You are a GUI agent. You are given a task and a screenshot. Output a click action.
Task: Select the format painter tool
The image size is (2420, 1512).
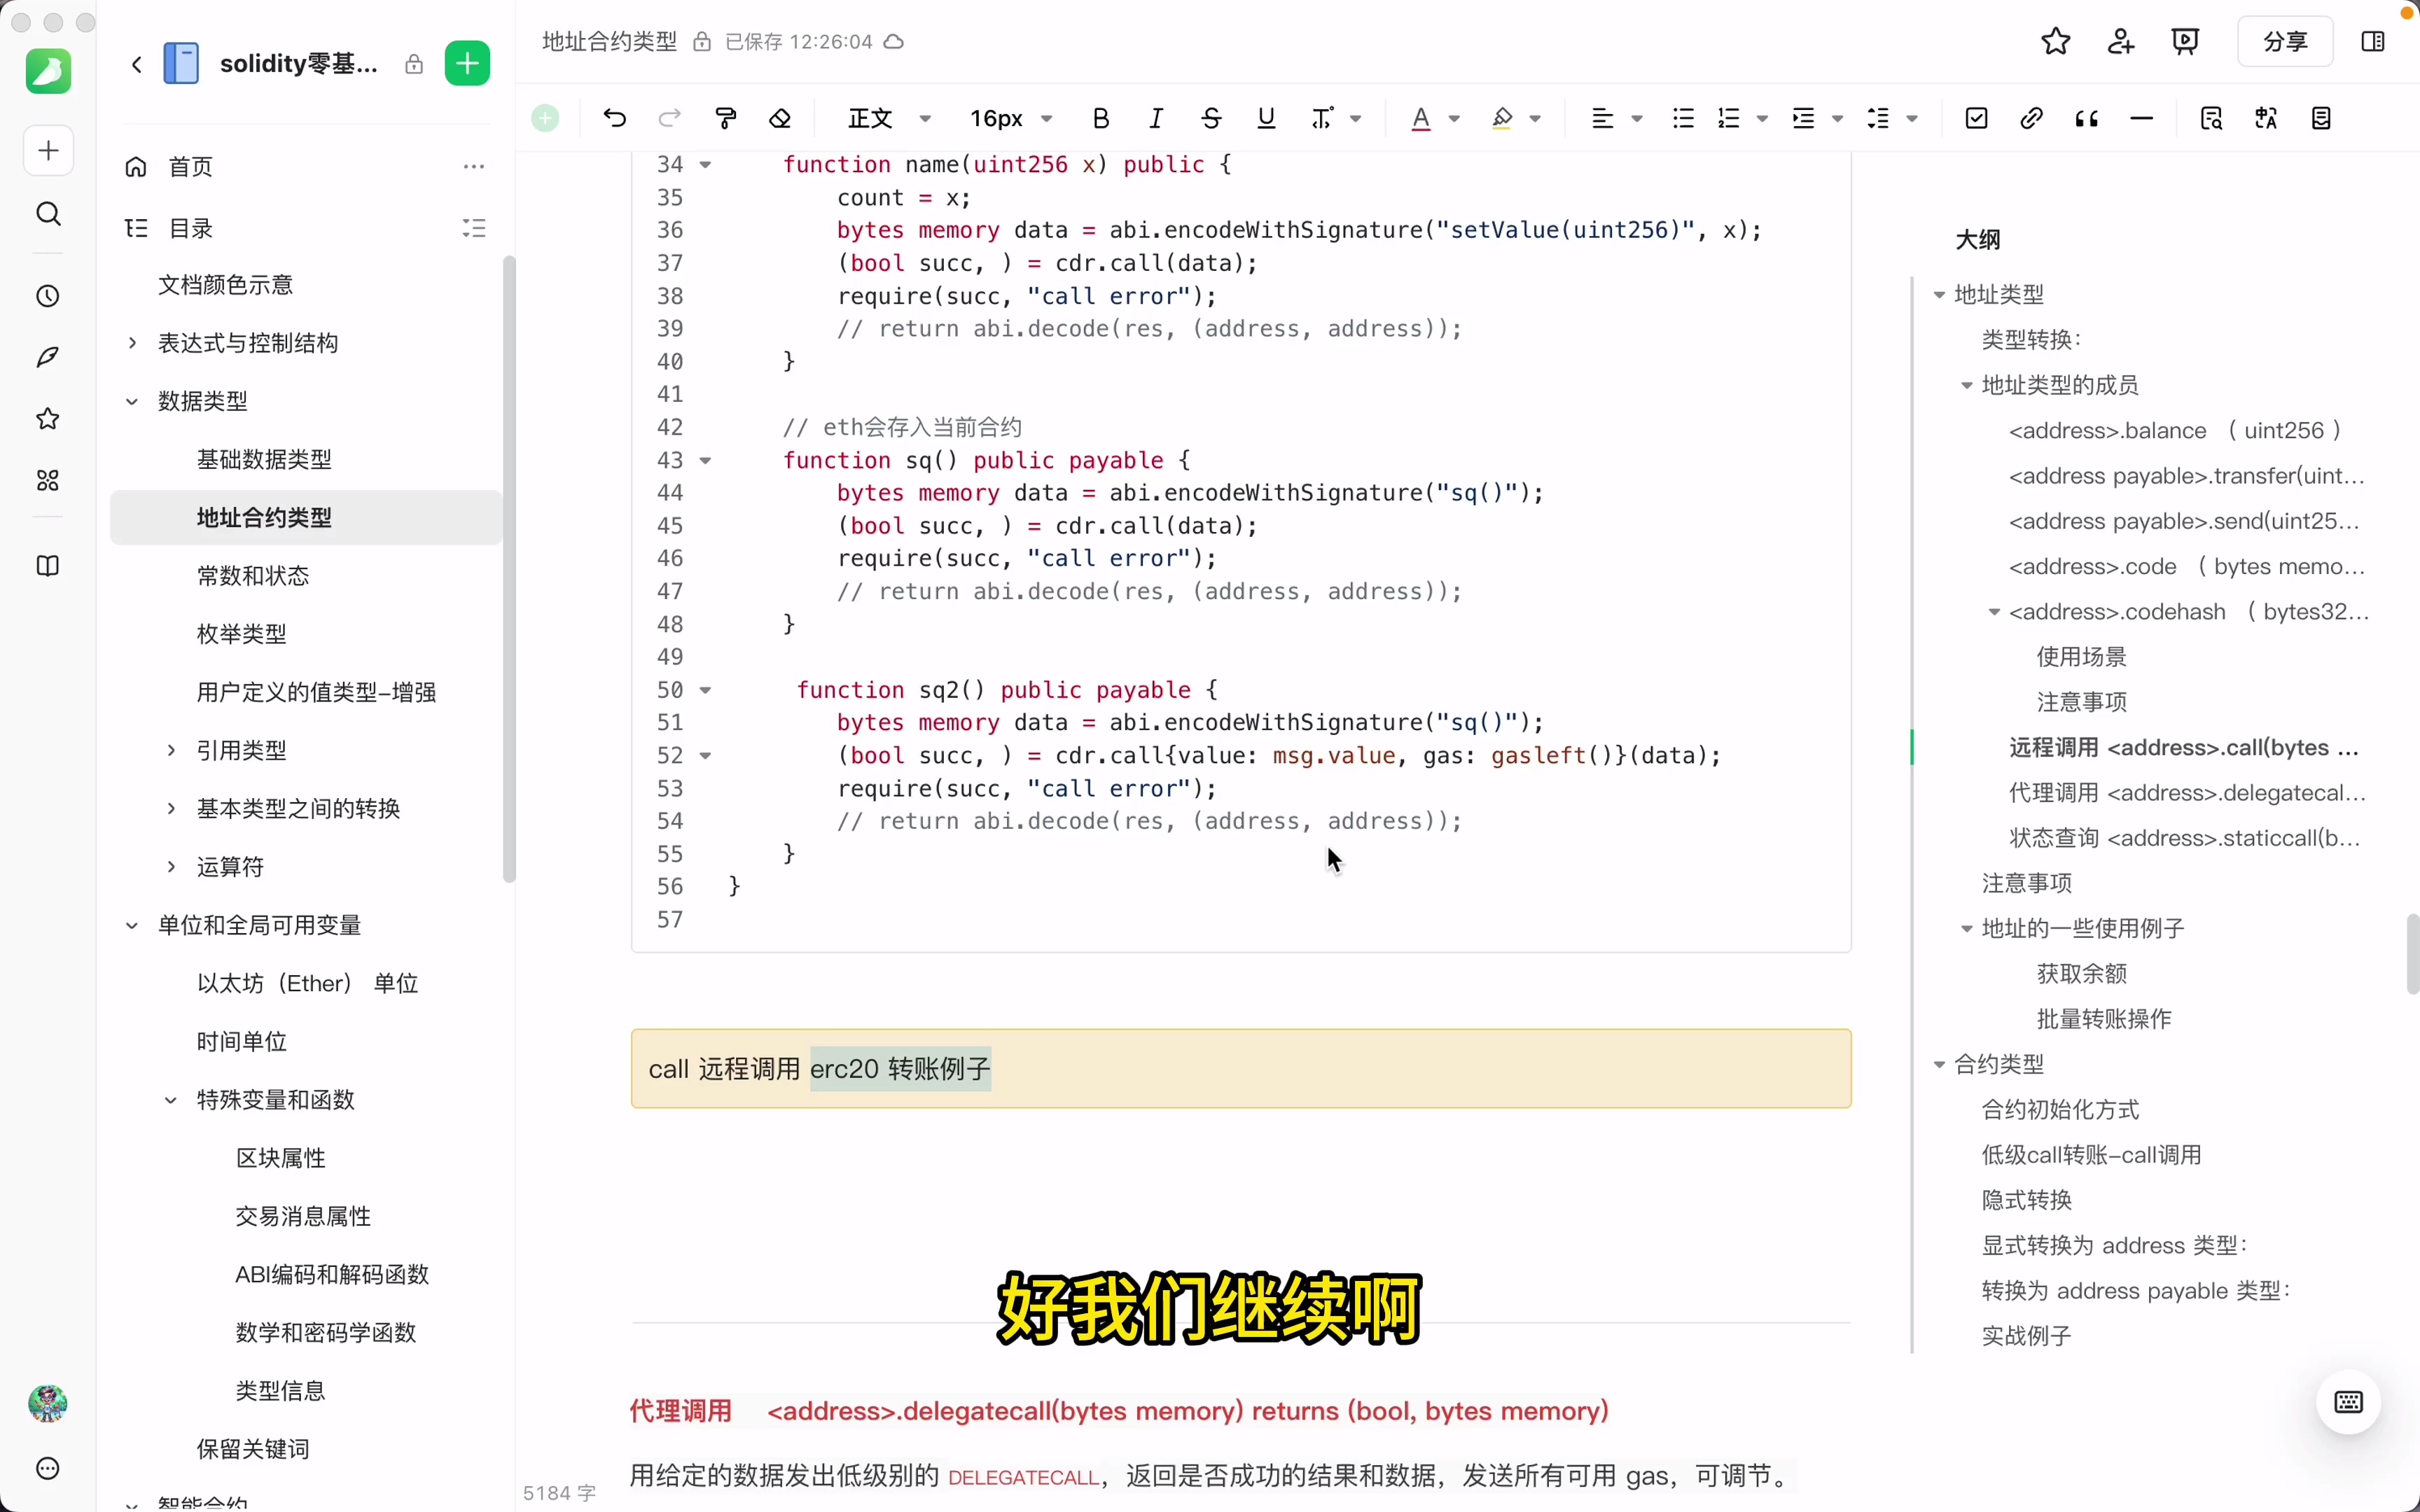point(725,117)
